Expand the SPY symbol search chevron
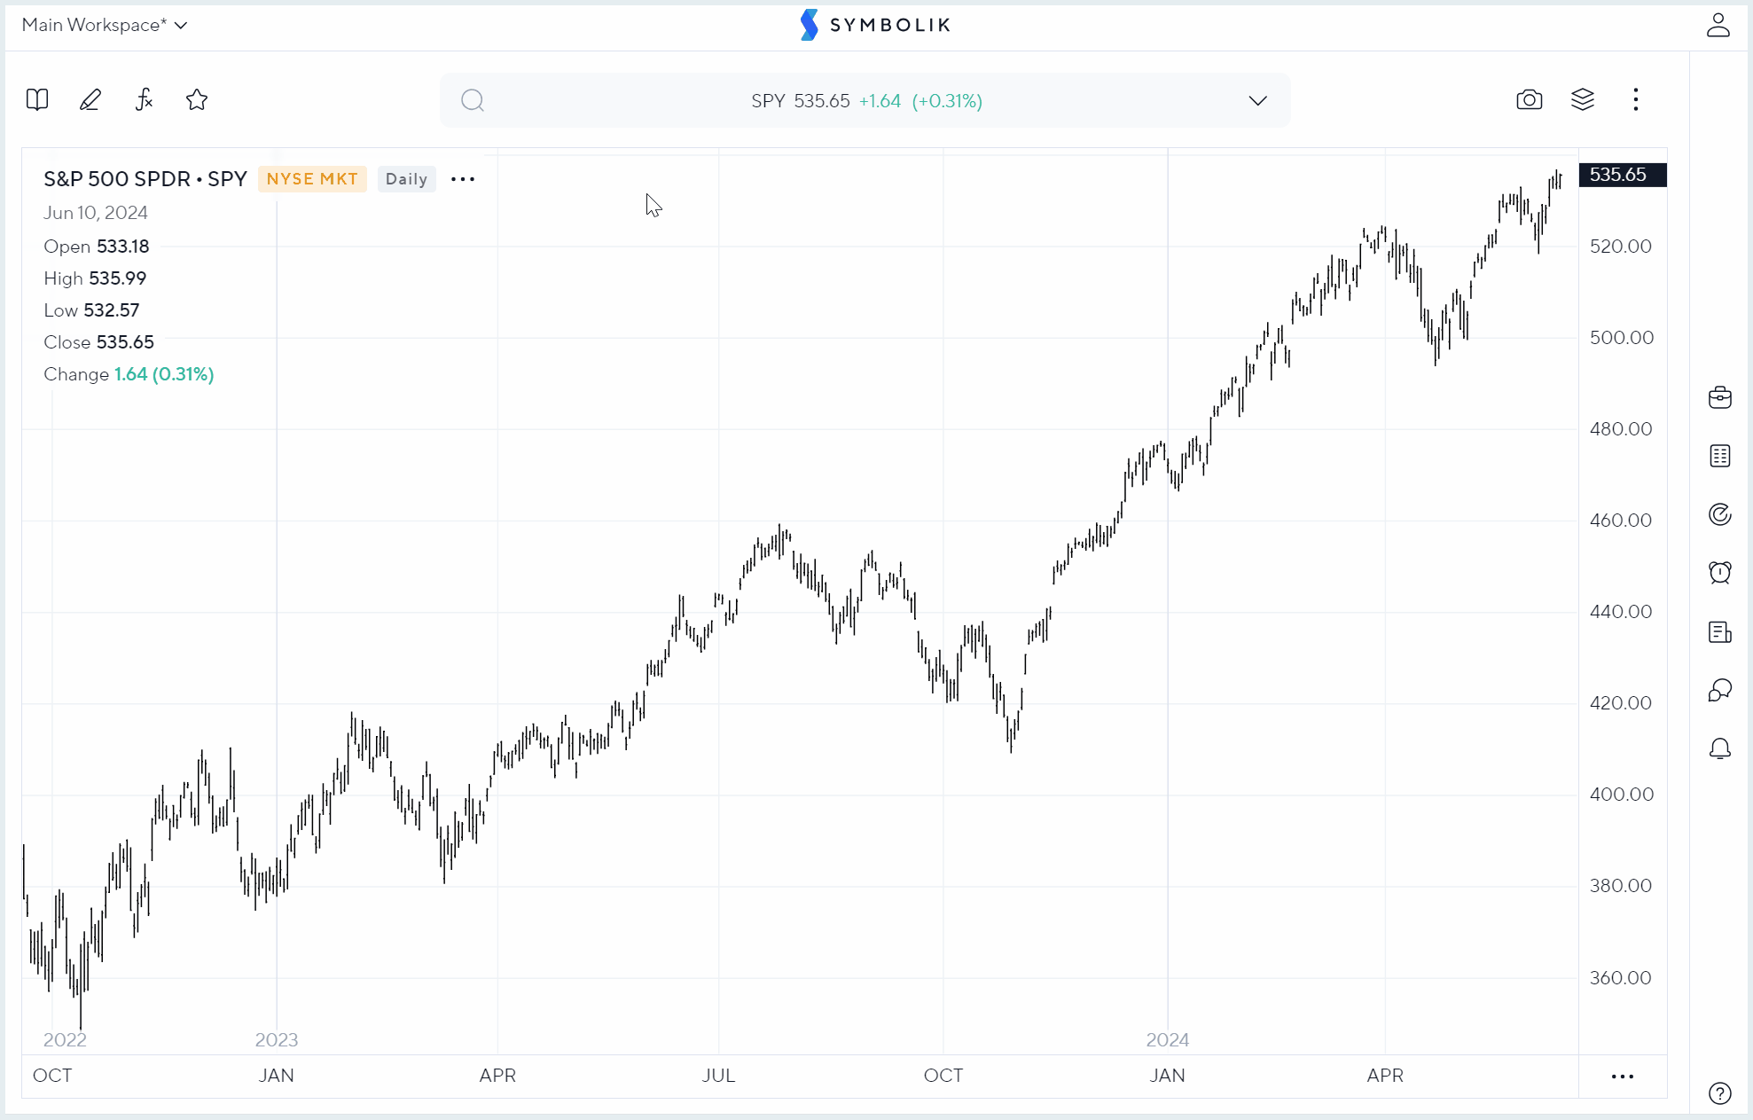 coord(1258,100)
